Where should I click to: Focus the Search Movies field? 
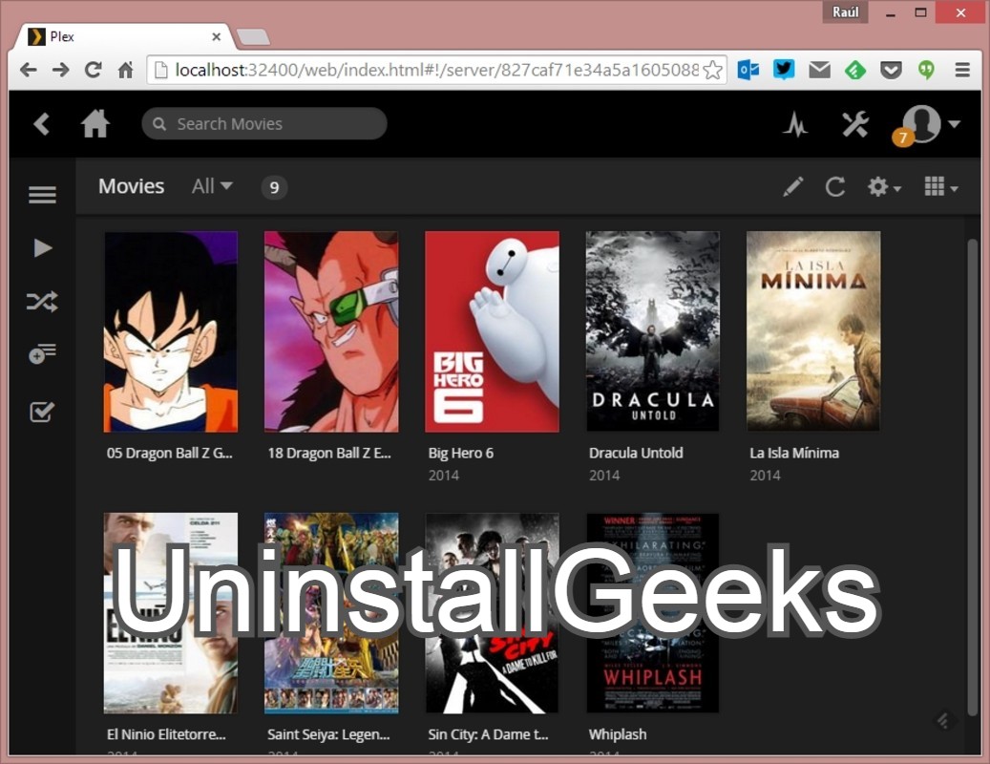263,123
